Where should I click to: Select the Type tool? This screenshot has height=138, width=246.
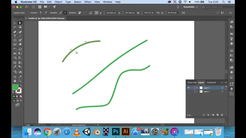15,36
